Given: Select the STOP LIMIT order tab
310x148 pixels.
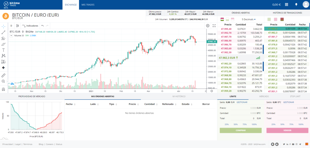Looking at the screenshot, I should [295, 96].
